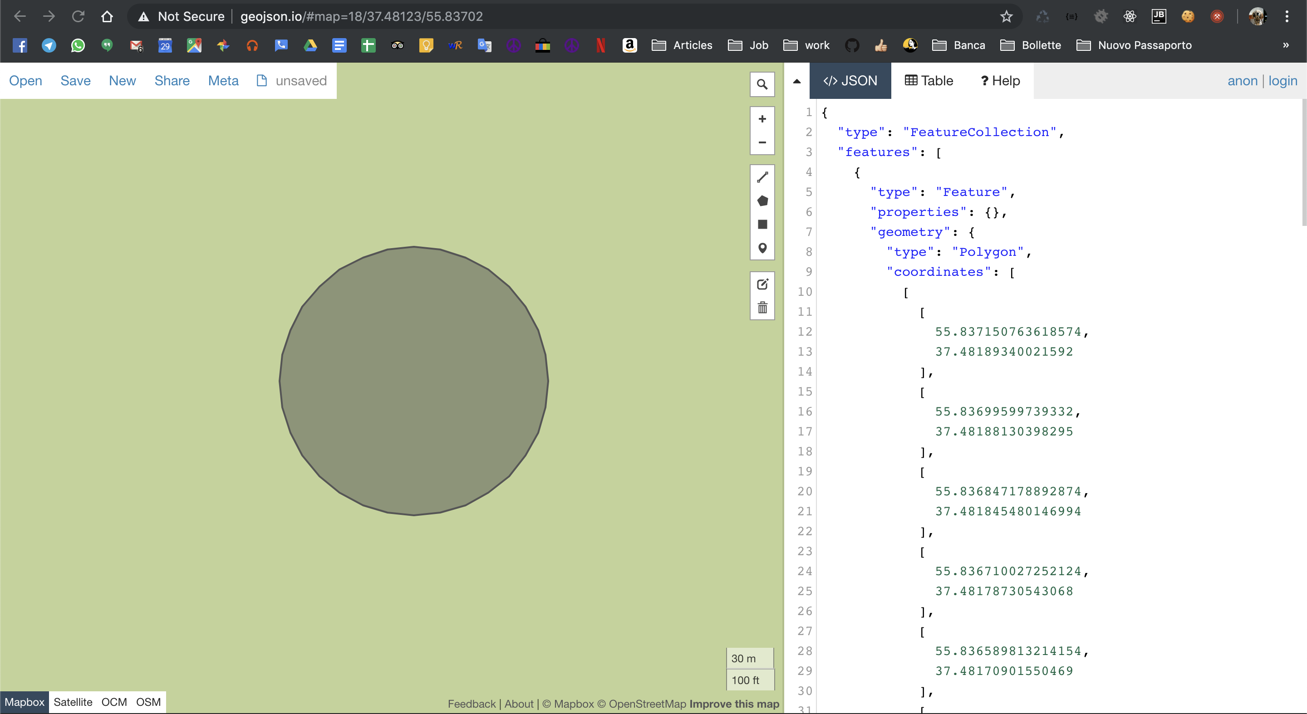Zoom in using the plus control

pos(762,119)
